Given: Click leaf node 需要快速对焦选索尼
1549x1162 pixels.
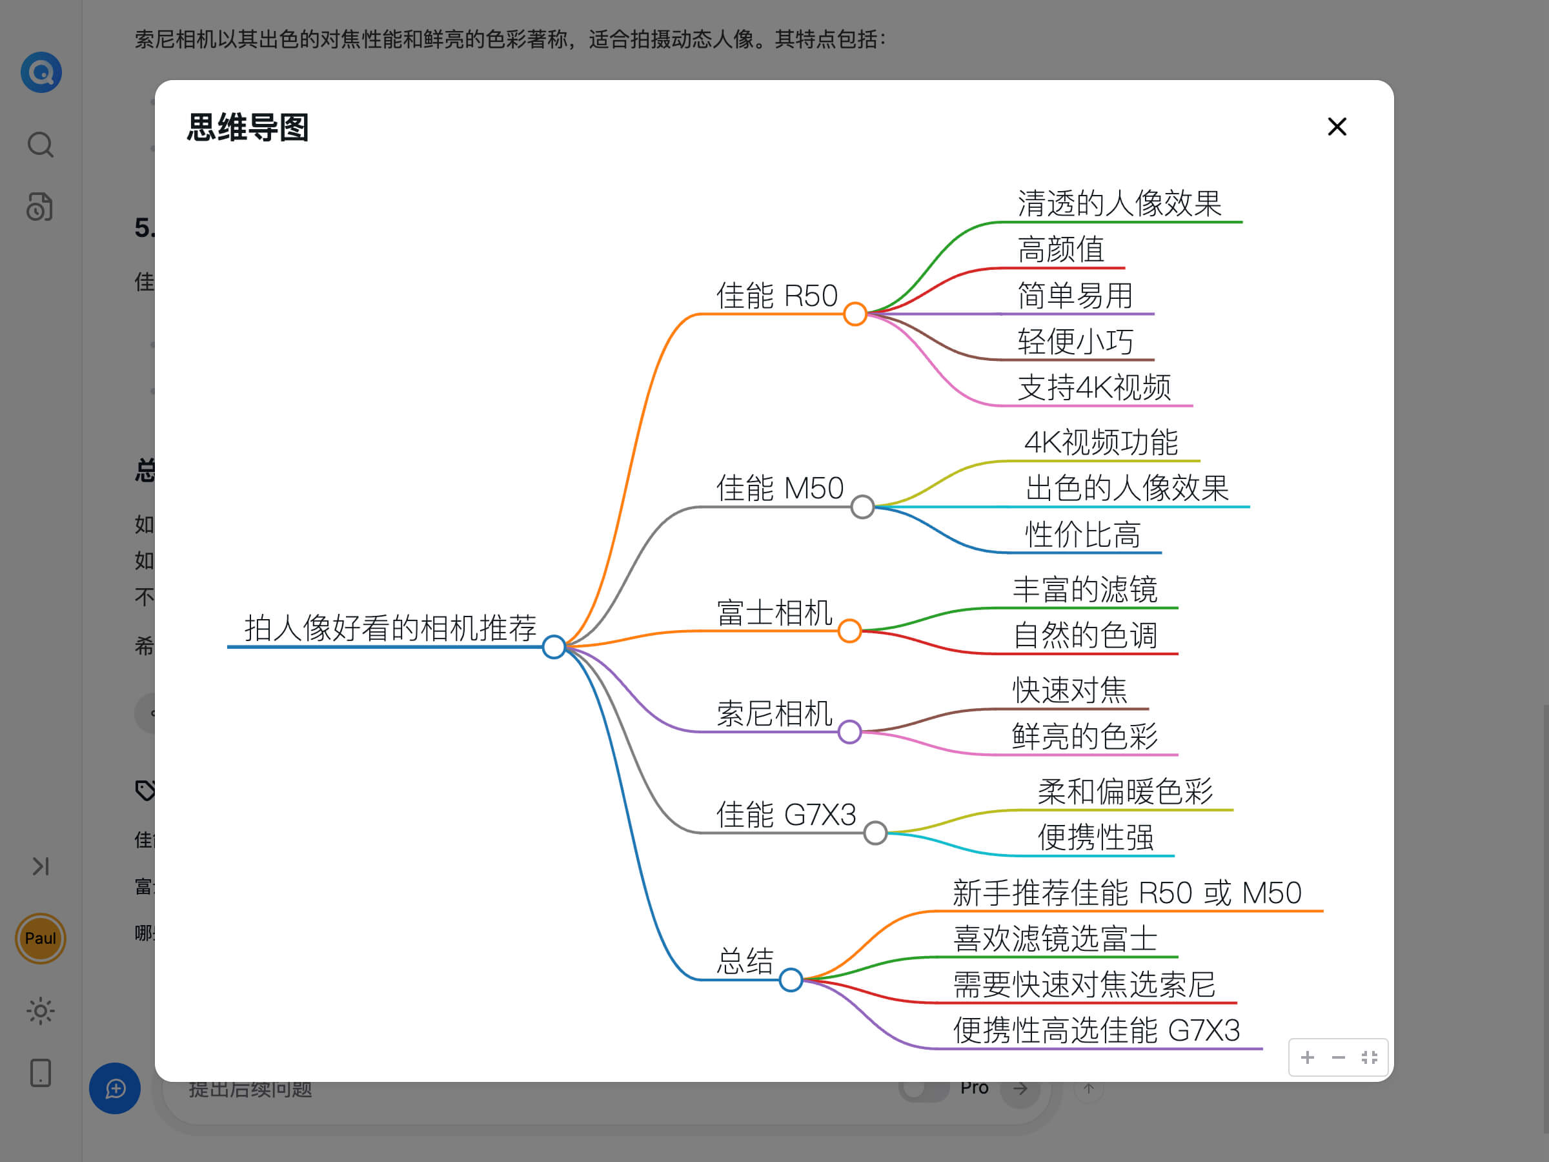Looking at the screenshot, I should pos(1084,984).
